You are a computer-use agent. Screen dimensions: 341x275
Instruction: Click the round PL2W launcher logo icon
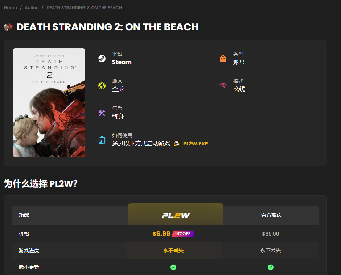[177, 144]
